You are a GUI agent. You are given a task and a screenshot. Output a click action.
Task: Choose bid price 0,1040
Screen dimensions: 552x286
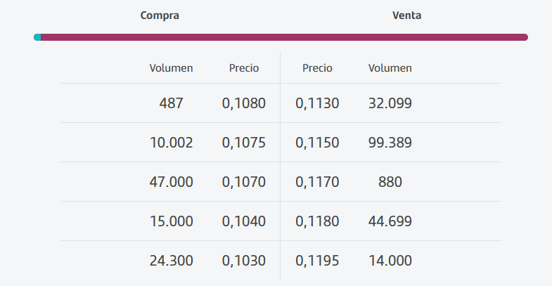click(x=244, y=221)
